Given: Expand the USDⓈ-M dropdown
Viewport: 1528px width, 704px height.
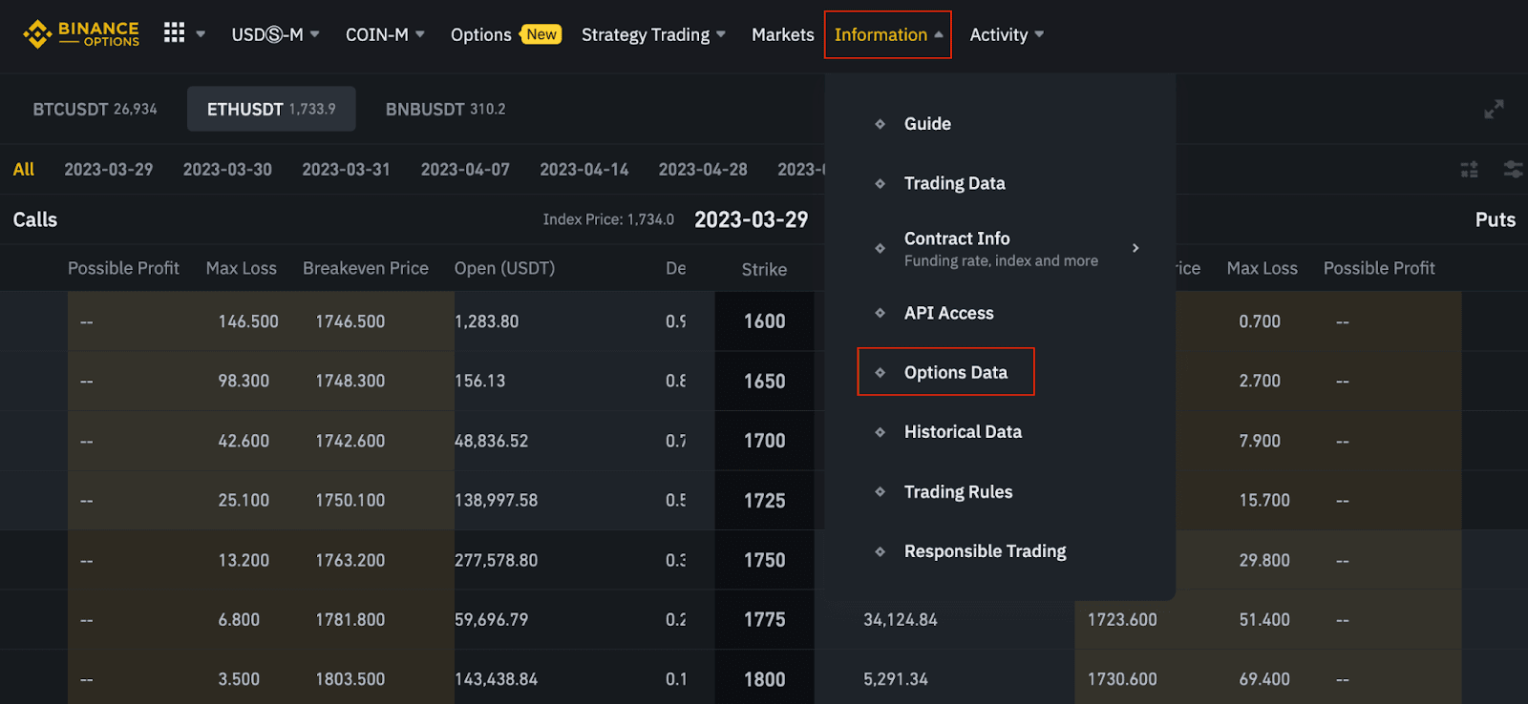Looking at the screenshot, I should 275,34.
